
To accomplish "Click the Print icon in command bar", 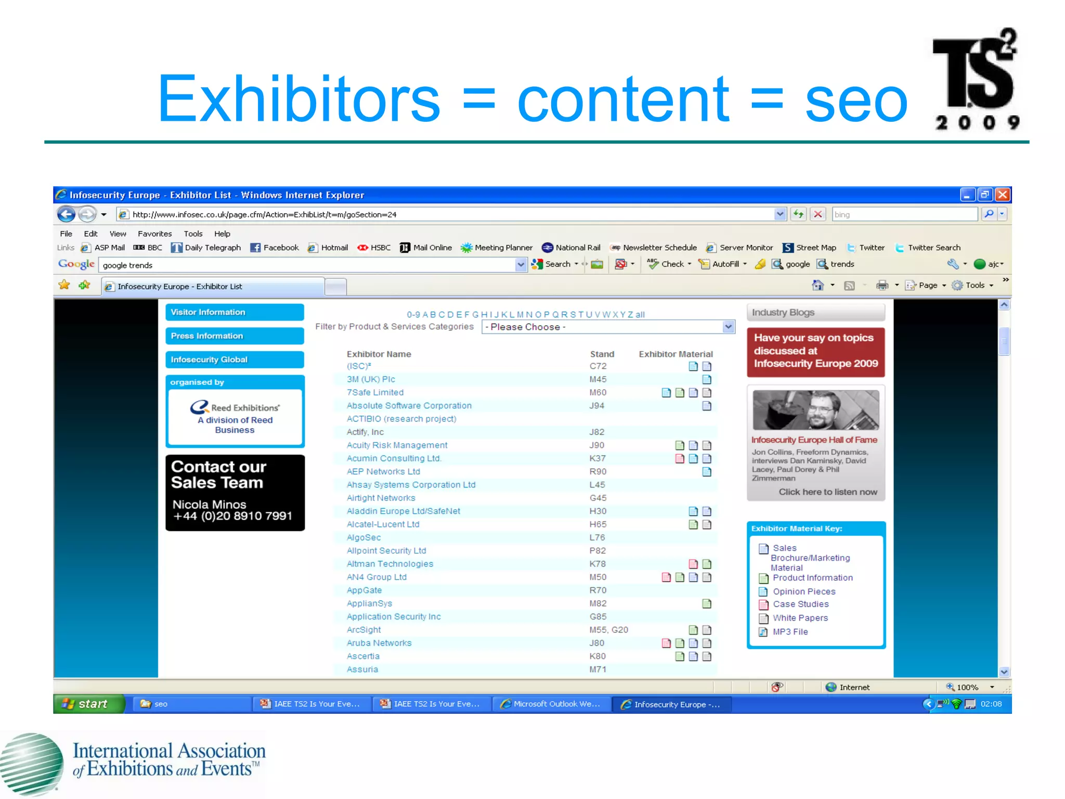I will coord(882,285).
